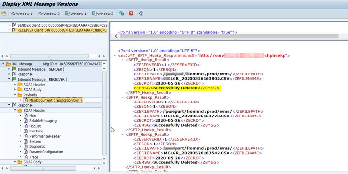Collapse first SFTP_Hsekp_Result XML element

pyautogui.click(x=123, y=60)
